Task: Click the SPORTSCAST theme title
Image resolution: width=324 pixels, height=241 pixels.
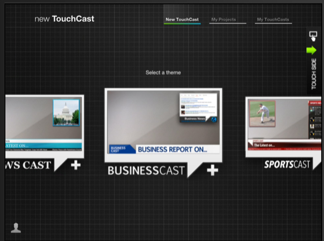Action: pos(287,165)
